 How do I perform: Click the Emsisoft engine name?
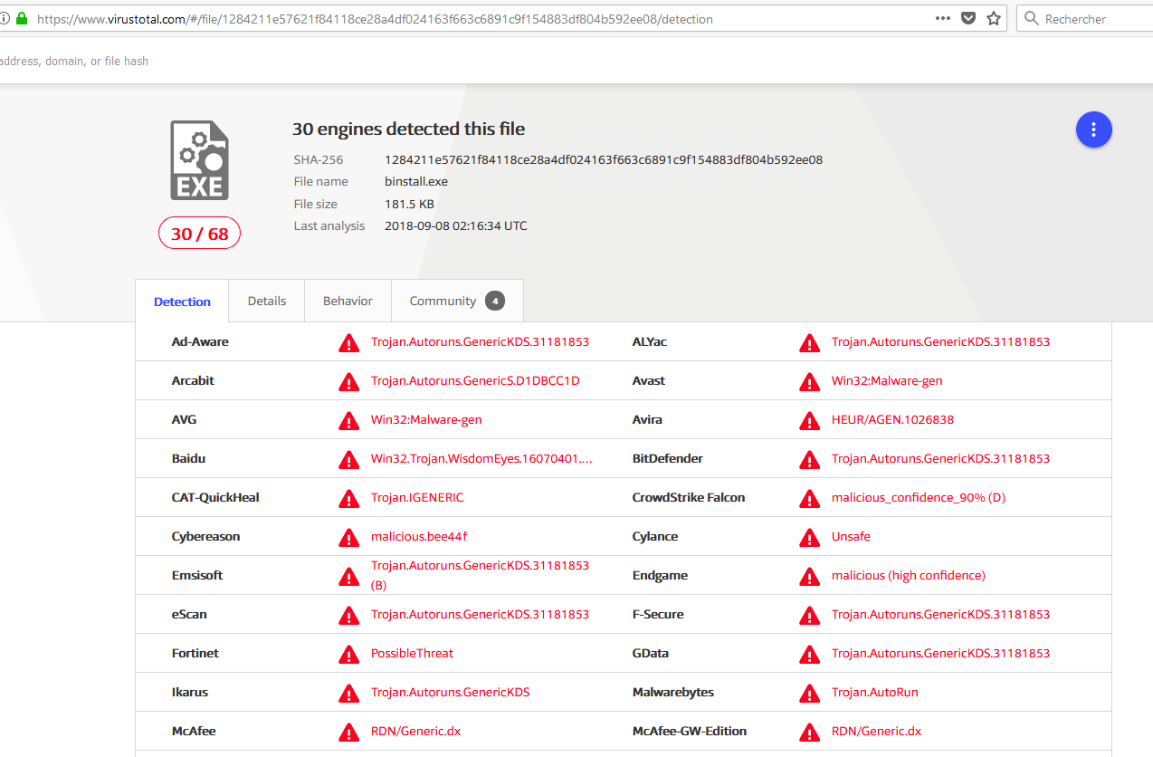point(197,575)
